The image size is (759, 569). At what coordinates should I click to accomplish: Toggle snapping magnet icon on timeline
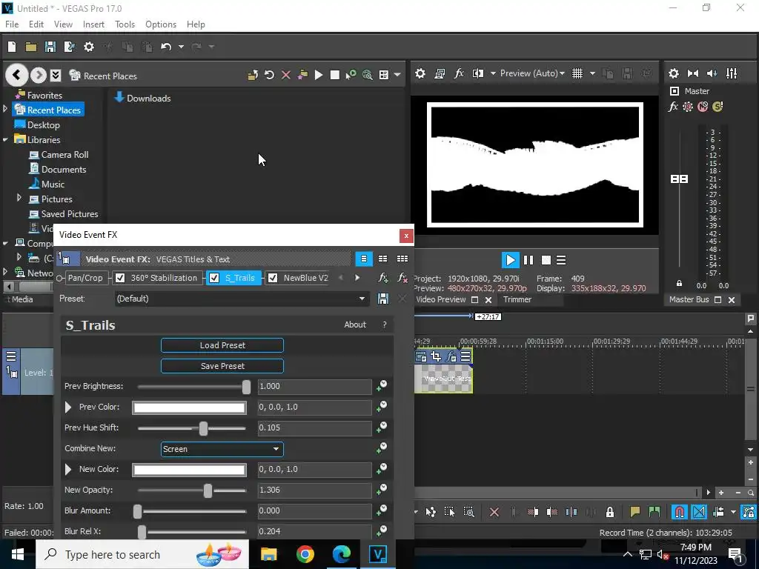pos(680,512)
